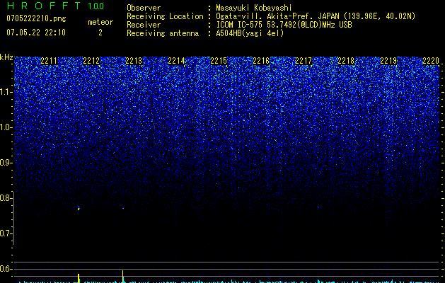The width and height of the screenshot is (445, 283).
Task: Click the 2216 time marker
Action: tap(261, 61)
